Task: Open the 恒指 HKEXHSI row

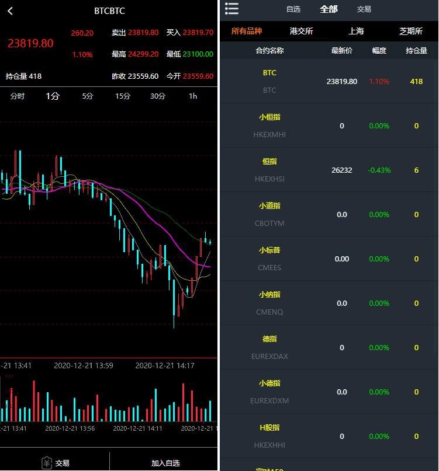Action: coord(329,170)
